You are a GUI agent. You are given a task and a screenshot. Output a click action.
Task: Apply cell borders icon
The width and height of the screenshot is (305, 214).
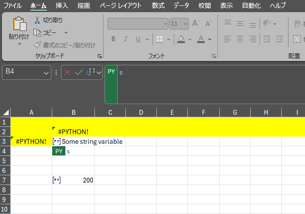tap(159, 39)
